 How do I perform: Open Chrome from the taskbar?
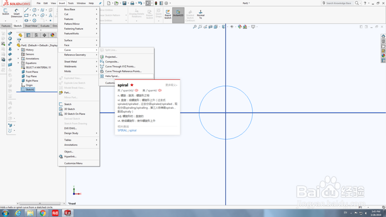(x=43, y=213)
